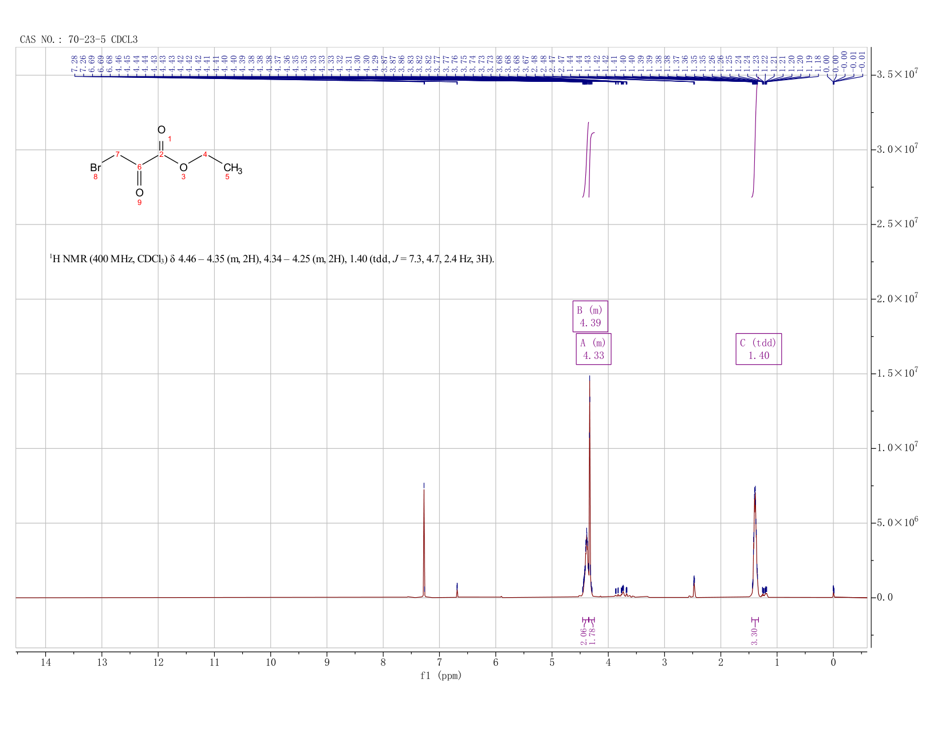Click the 'f1 (ppm)' axis title
The image size is (945, 730).
441,676
